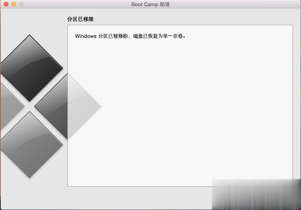The width and height of the screenshot is (301, 210).
Task: Click the '分区已移除' heading
Action: [x=80, y=19]
